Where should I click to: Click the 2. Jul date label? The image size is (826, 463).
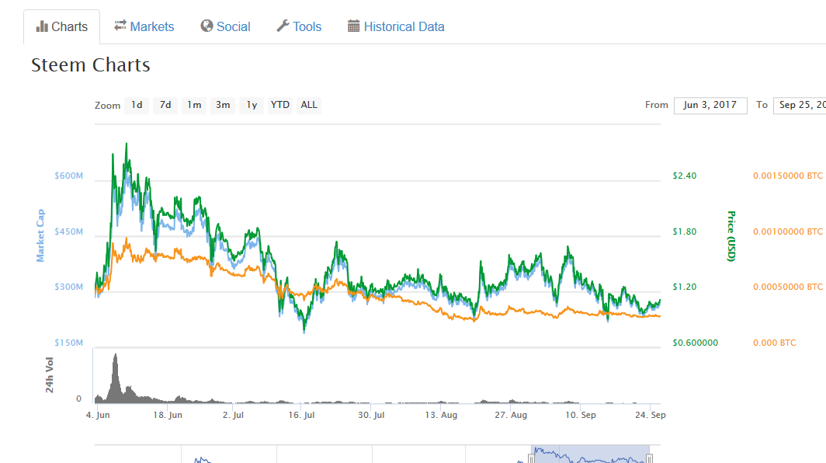(233, 415)
